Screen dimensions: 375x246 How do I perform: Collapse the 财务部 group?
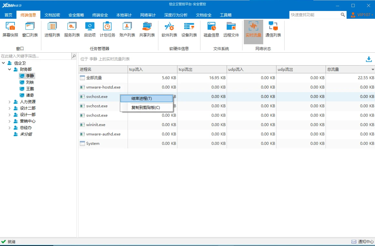(10, 69)
